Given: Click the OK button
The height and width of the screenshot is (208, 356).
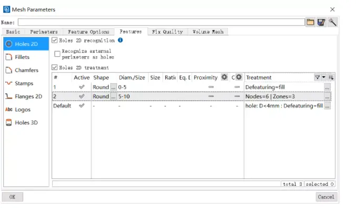Looking at the screenshot, I should (12, 197).
